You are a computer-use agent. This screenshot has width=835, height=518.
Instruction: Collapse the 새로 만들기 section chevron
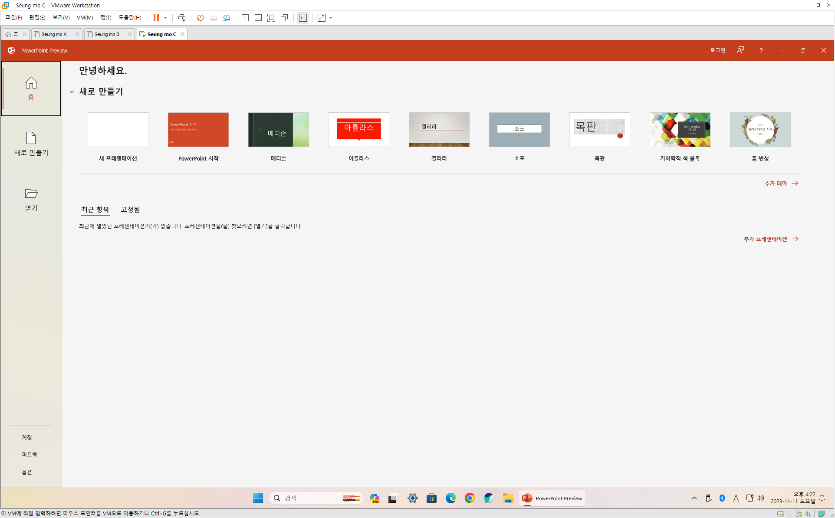tap(72, 92)
